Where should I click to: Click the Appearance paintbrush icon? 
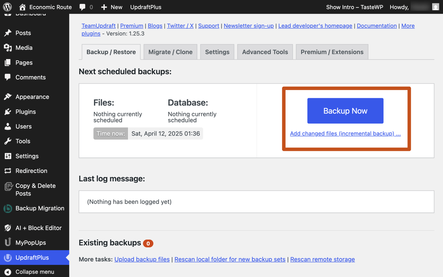[x=8, y=97]
